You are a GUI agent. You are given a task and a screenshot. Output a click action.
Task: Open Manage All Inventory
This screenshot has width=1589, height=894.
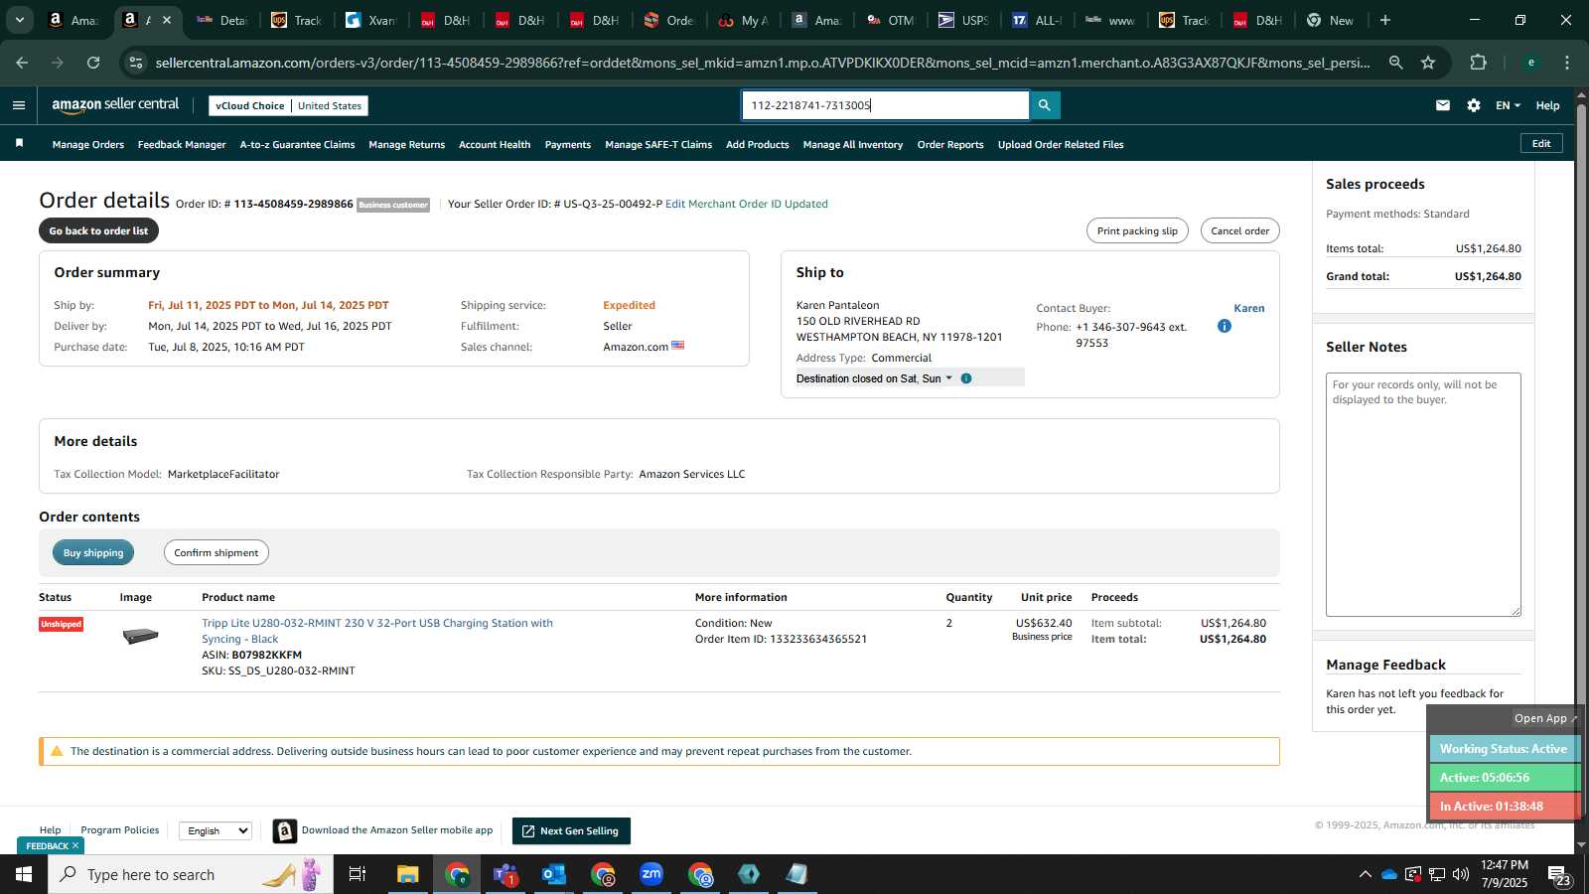[x=853, y=145]
